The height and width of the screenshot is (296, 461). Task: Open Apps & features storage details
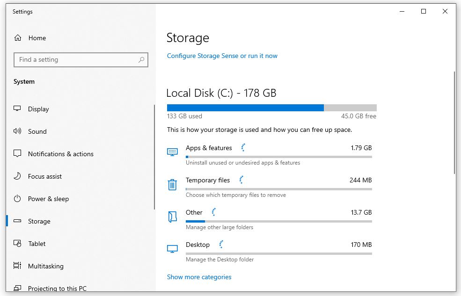tap(269, 155)
